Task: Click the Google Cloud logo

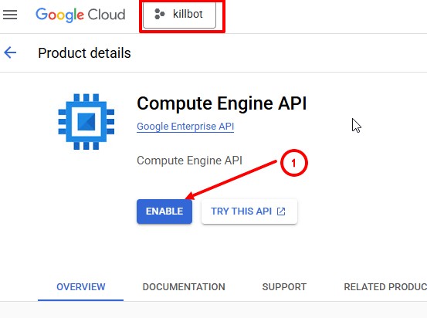Action: coord(80,15)
